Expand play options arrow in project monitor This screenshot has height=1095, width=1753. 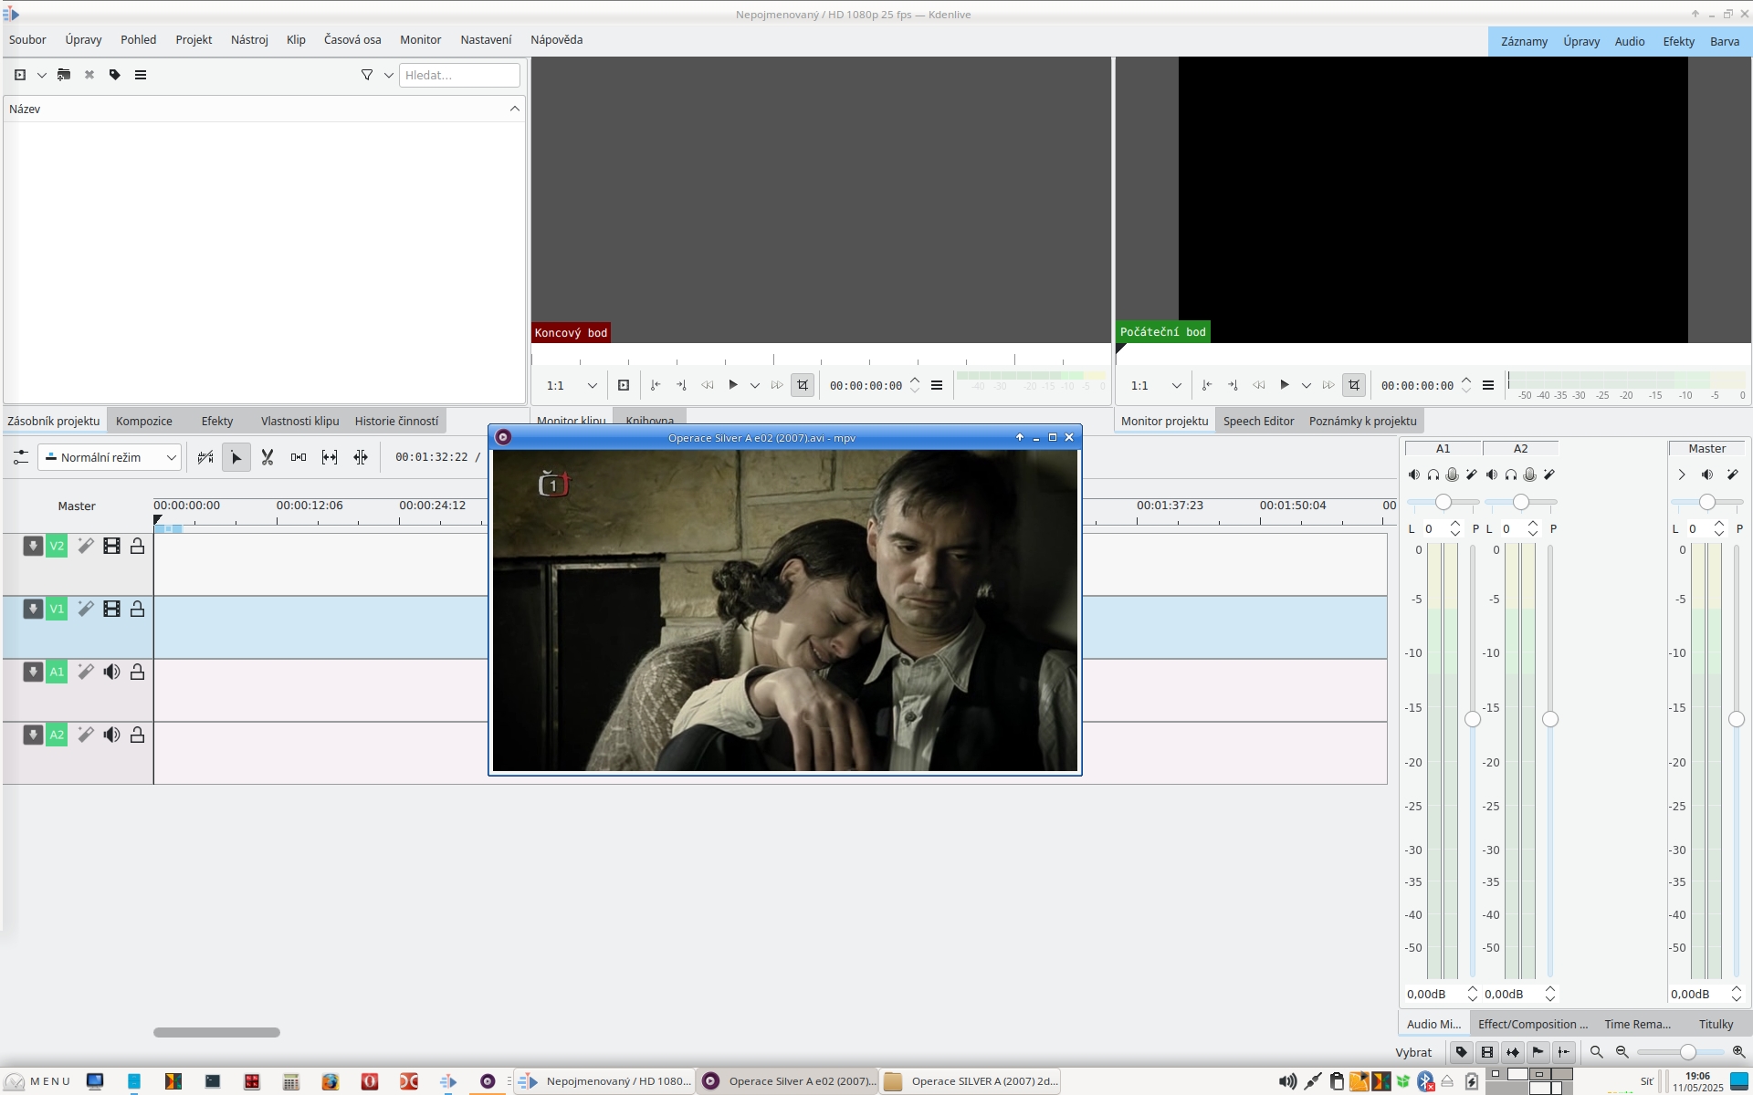1307,386
